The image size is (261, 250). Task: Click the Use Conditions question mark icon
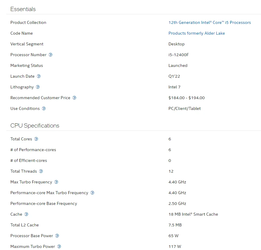44,108
